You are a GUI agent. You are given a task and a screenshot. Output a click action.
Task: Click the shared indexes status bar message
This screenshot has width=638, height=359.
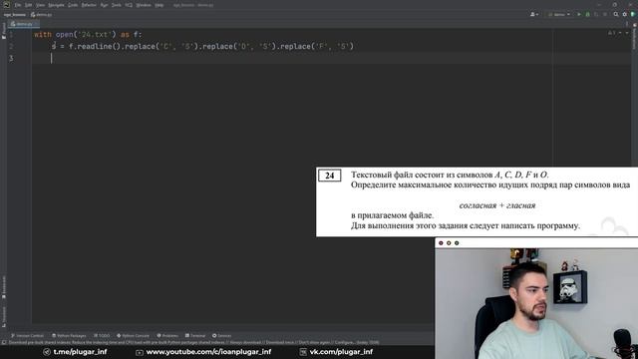click(193, 343)
